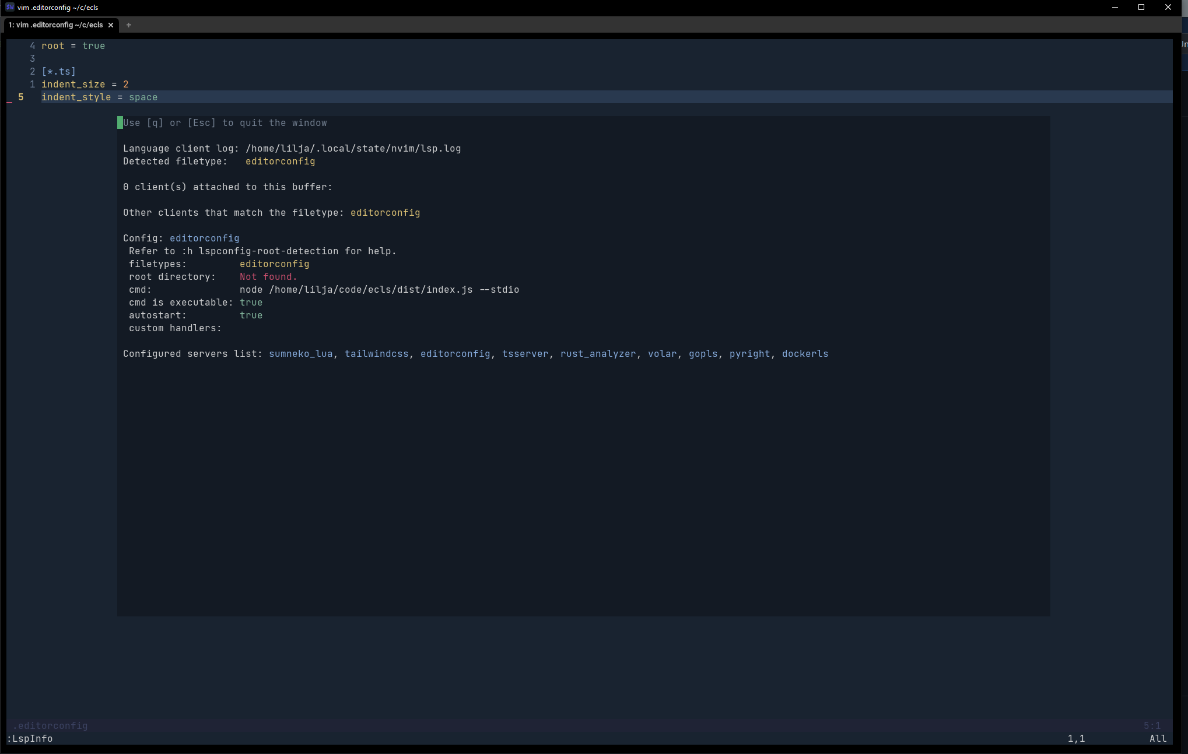
Task: Click 'tsserver' in configured servers list
Action: tap(525, 354)
